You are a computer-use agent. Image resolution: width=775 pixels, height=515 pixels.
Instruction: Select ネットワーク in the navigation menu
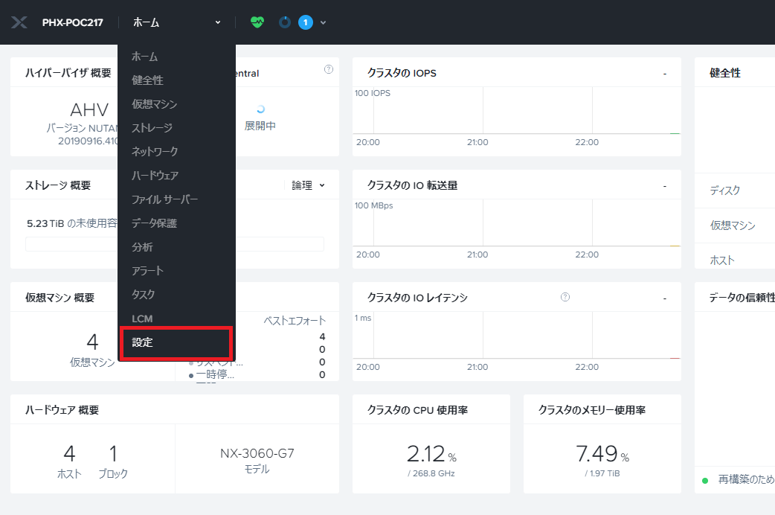(155, 151)
